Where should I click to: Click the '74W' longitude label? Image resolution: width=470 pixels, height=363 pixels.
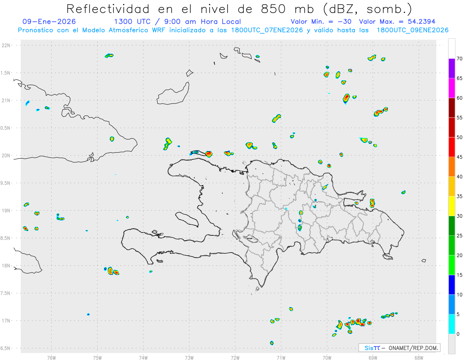143,358
